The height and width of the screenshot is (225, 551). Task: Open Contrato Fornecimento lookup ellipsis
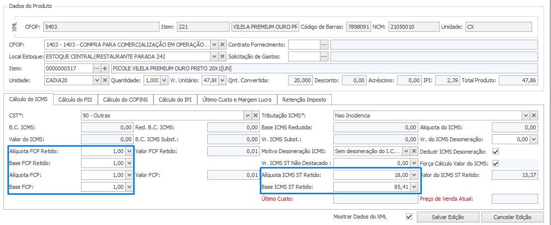(324, 45)
